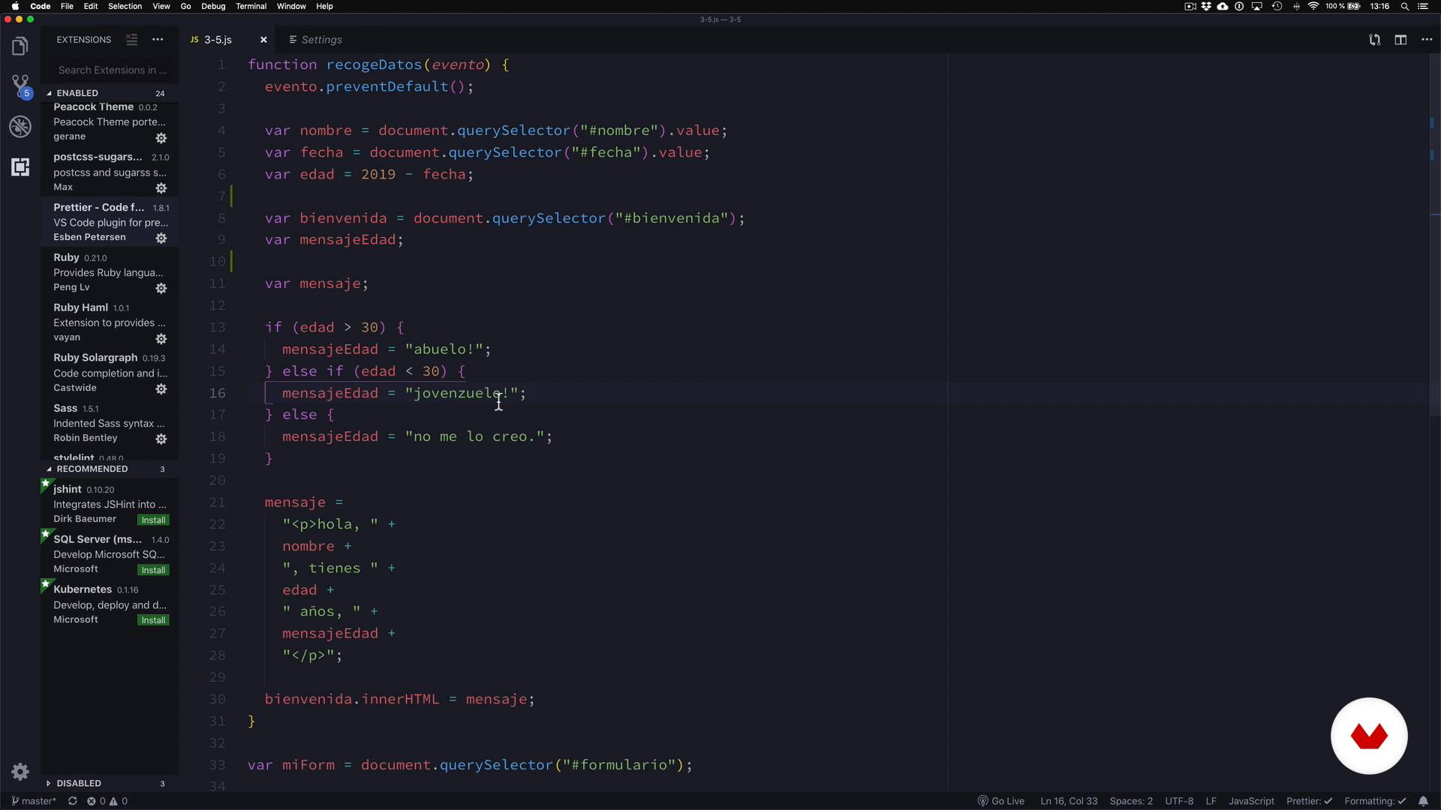Viewport: 1441px width, 810px height.
Task: Open Source Control view with the 5 badge
Action: click(21, 86)
